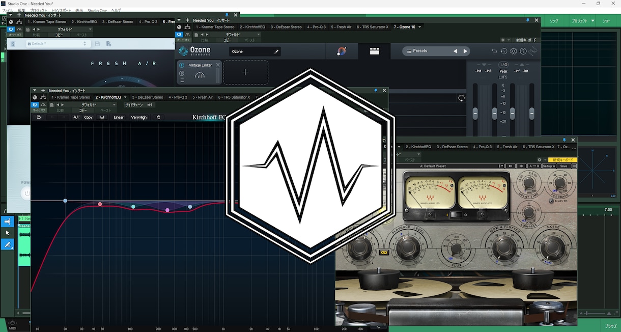
Task: Switch to Kramer Tape Stereo tab in KirchhoffEQ window
Action: pos(71,97)
